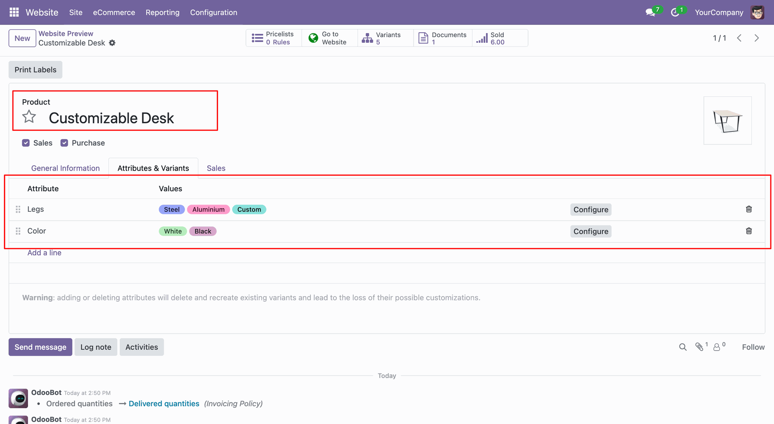This screenshot has height=424, width=774.
Task: Uncheck the Purchase checkbox
Action: [x=64, y=143]
